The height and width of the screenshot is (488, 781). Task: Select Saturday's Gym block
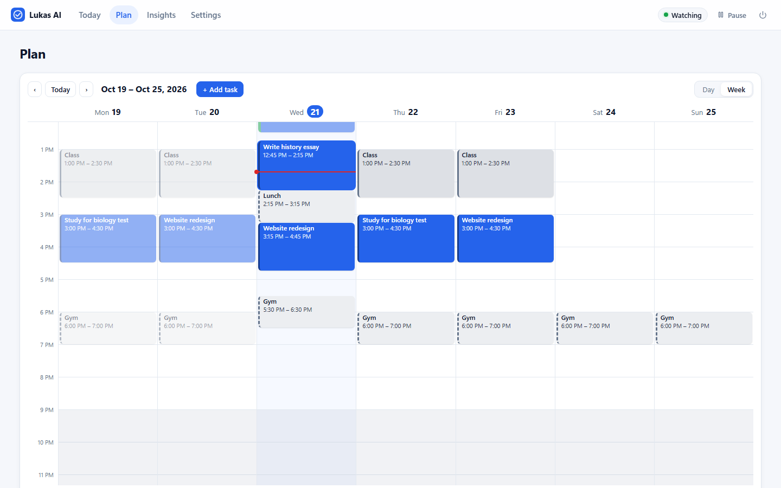605,328
